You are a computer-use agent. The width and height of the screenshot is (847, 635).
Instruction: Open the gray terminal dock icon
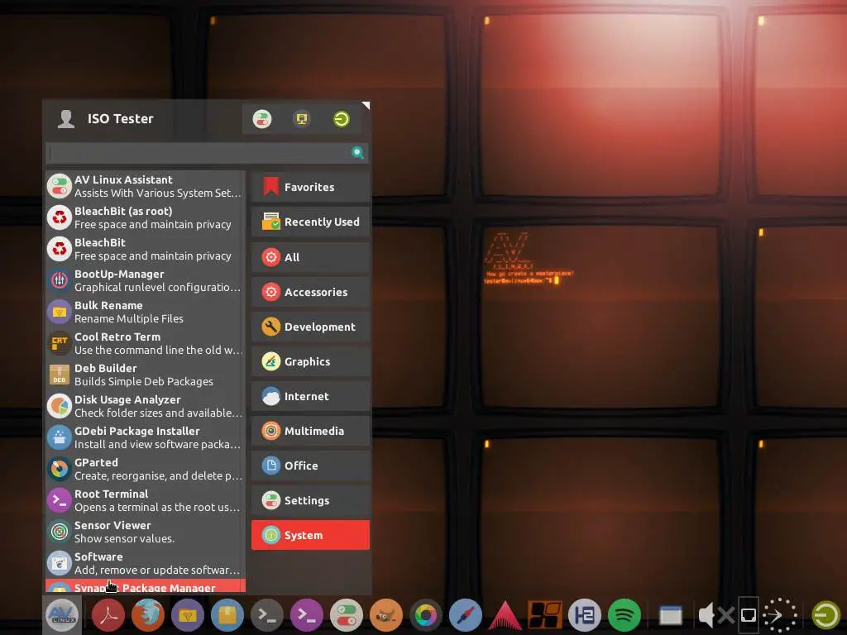[x=267, y=615]
